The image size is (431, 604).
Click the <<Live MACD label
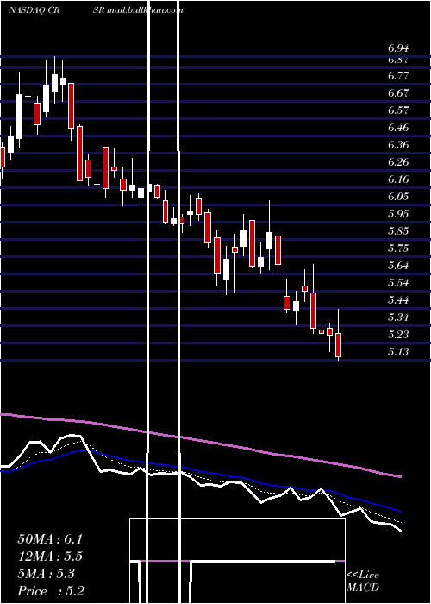click(363, 582)
